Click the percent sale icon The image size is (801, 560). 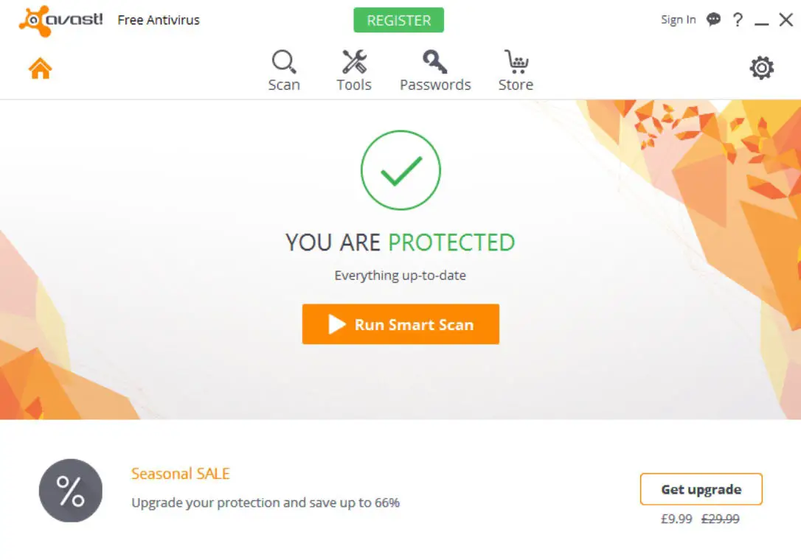click(71, 491)
